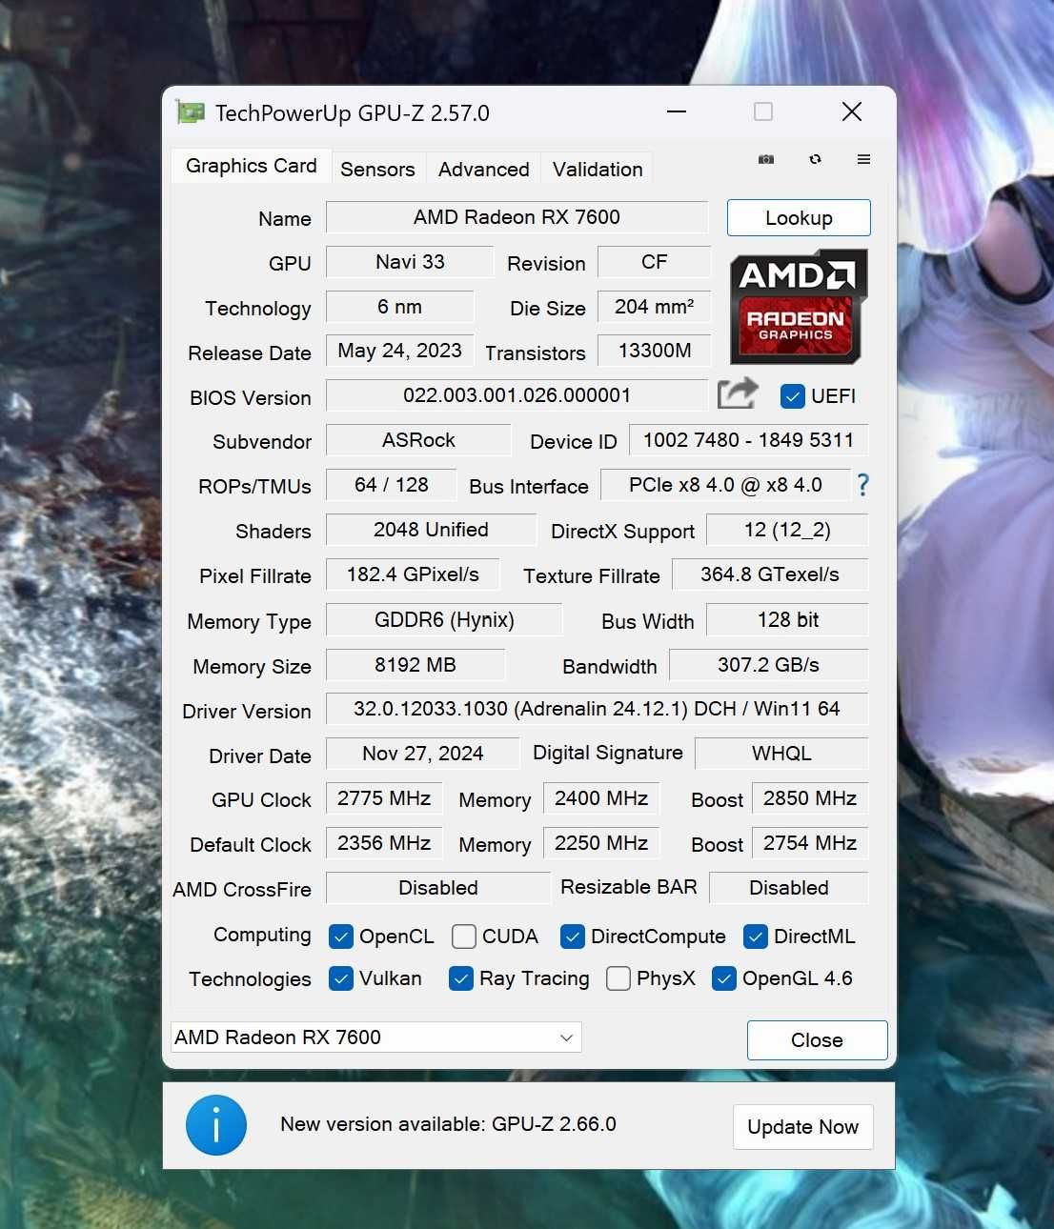Click the Lookup button
Image resolution: width=1054 pixels, height=1229 pixels.
(x=799, y=218)
